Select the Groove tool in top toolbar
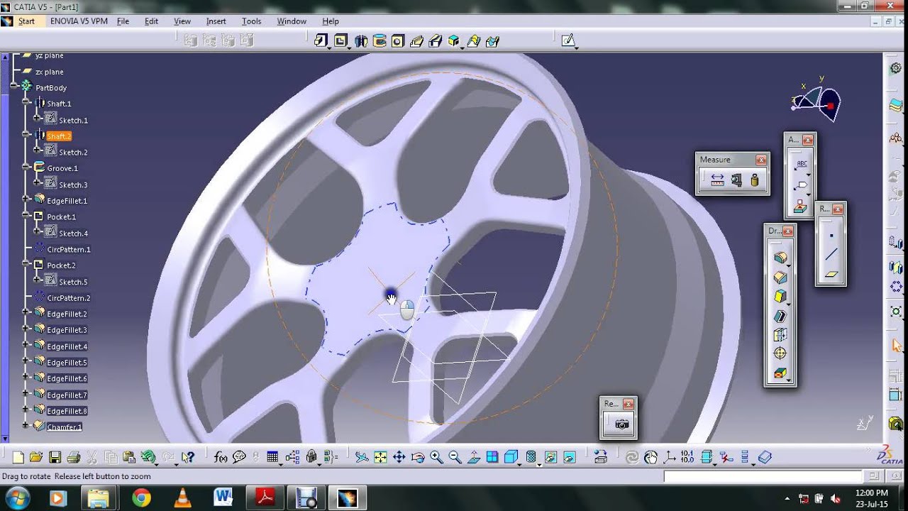Image resolution: width=908 pixels, height=511 pixels. tap(380, 41)
